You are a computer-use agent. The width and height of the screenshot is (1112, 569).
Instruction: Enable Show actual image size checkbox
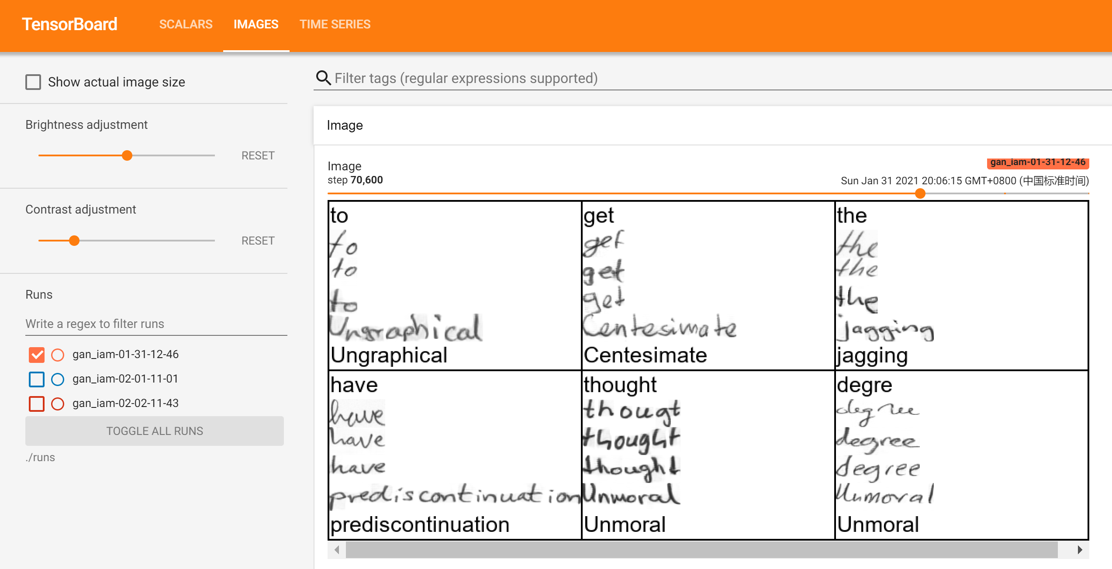point(33,82)
